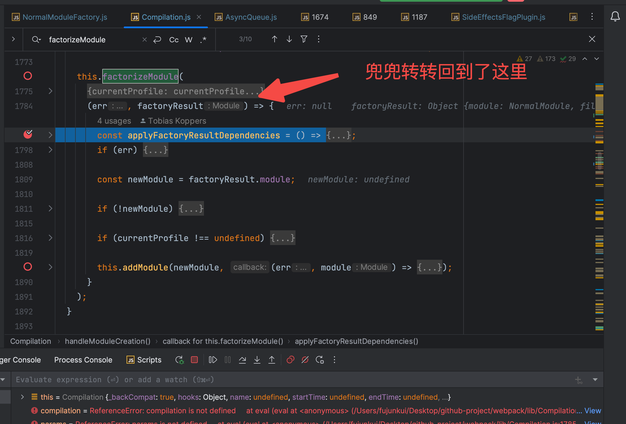Click the Mute Breakpoints slashed-circle icon
This screenshot has height=424, width=626.
(x=305, y=360)
